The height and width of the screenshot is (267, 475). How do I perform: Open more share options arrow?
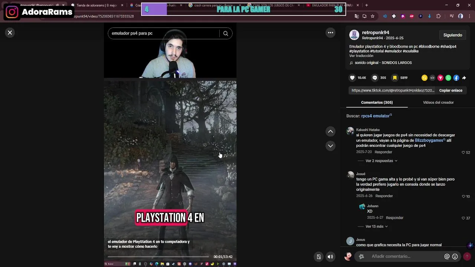tap(464, 78)
